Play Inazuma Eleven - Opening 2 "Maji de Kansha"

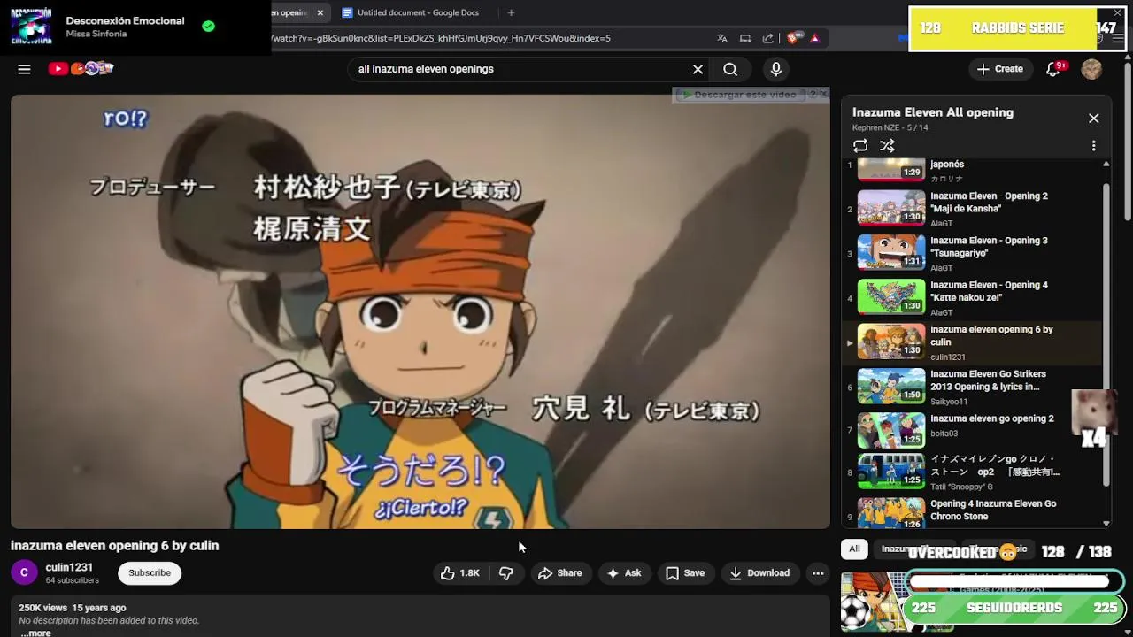(973, 209)
